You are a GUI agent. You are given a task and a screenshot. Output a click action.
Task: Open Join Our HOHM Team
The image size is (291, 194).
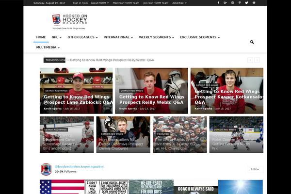(x=156, y=3)
